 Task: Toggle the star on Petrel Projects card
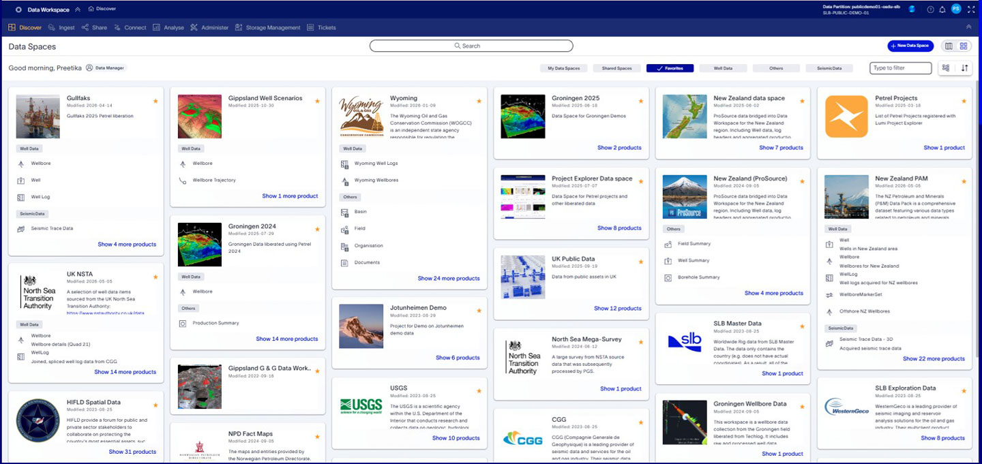(964, 101)
